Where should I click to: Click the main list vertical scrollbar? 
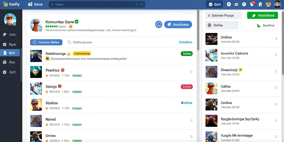[x=198, y=30]
